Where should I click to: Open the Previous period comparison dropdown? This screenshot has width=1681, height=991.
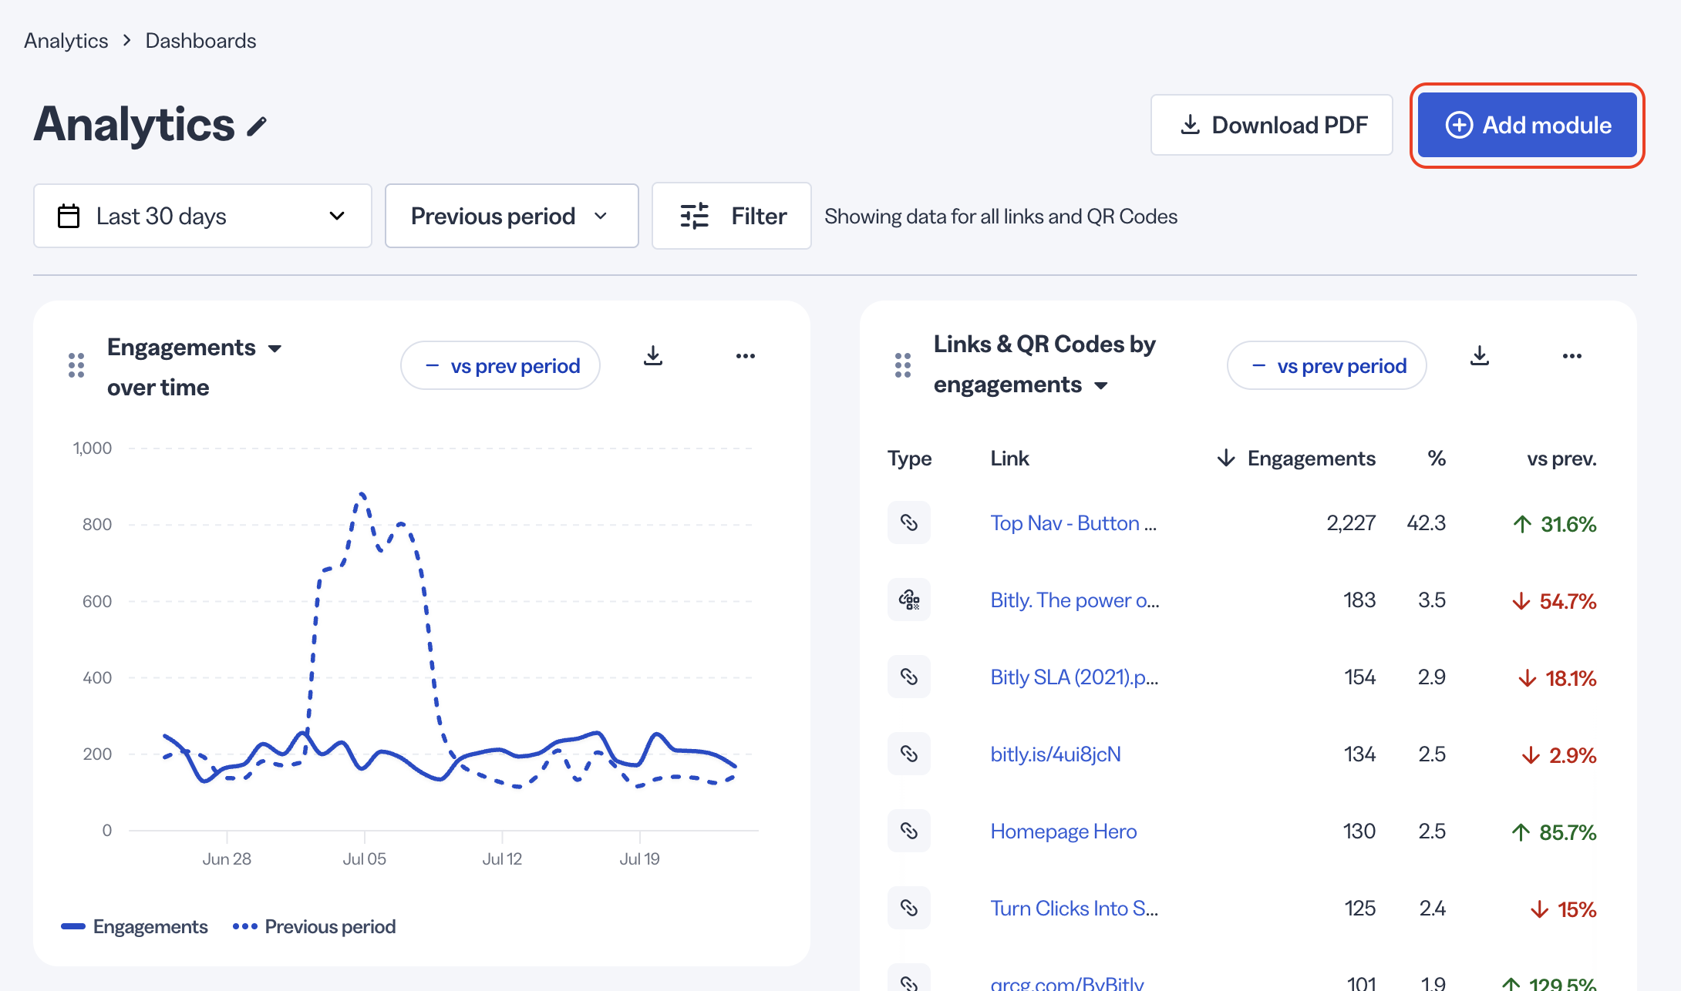tap(512, 216)
